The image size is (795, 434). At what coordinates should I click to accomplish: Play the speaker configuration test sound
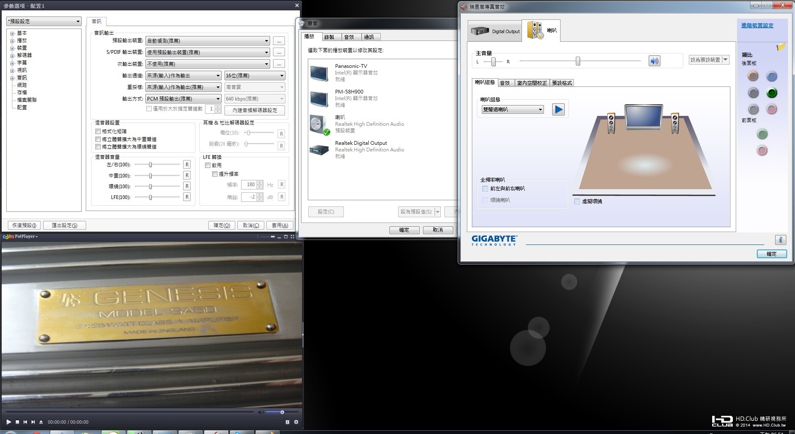tap(558, 110)
